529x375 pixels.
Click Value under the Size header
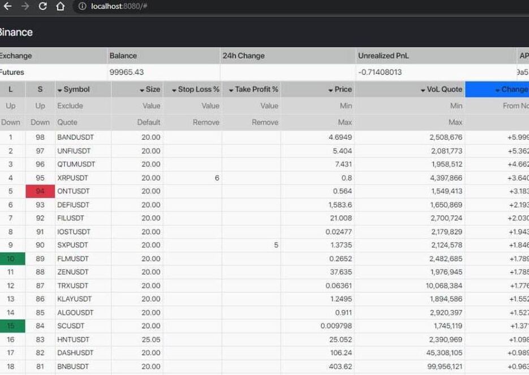coord(152,106)
